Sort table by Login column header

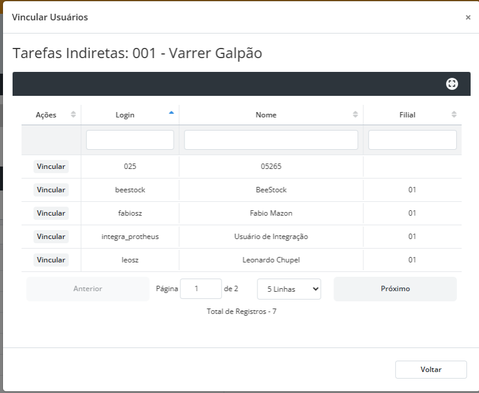point(125,115)
